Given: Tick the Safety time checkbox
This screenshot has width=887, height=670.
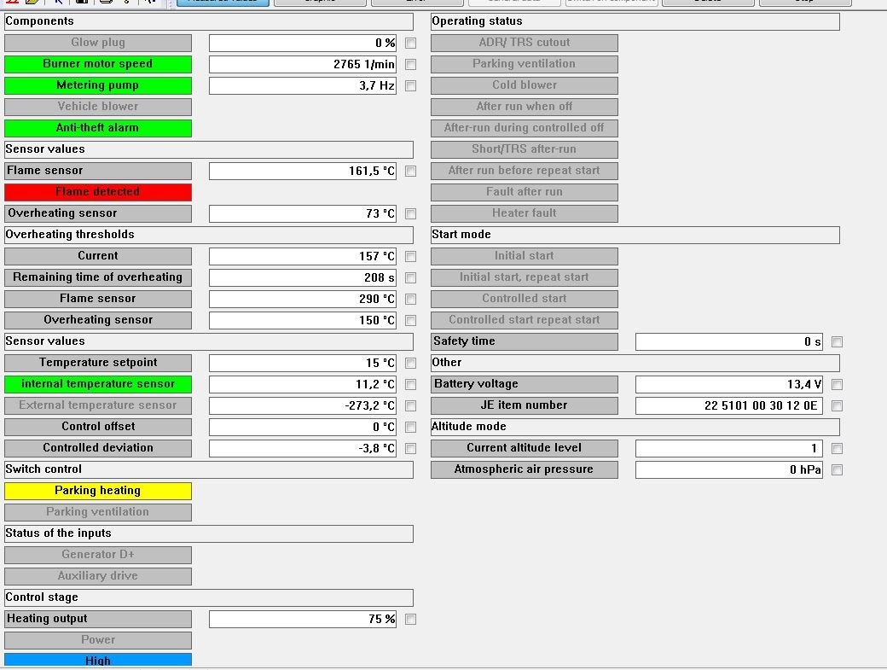Looking at the screenshot, I should point(838,341).
